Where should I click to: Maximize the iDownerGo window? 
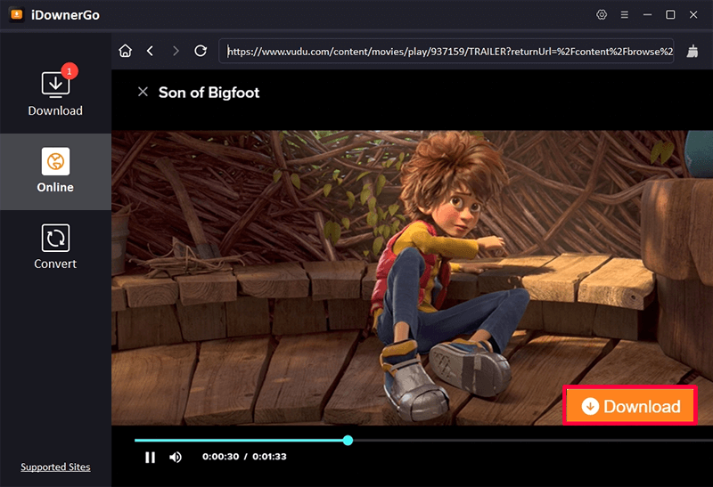coord(670,14)
